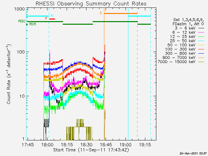Click the x-axis title 'Start Time (11-Sep-11 17:43:42)'

(91, 150)
